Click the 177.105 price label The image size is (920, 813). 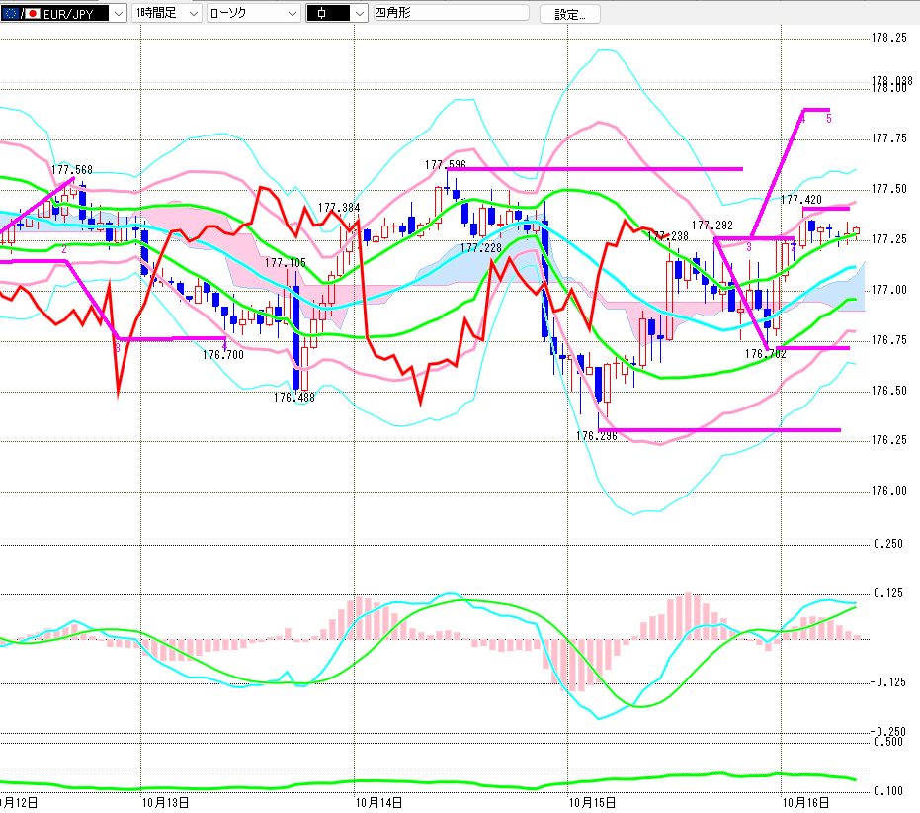click(x=286, y=262)
